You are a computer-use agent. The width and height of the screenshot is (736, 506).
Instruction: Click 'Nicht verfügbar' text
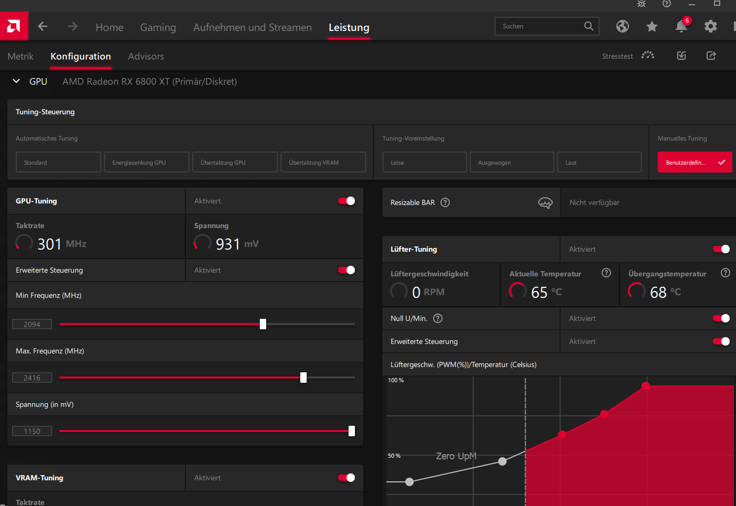pyautogui.click(x=594, y=202)
